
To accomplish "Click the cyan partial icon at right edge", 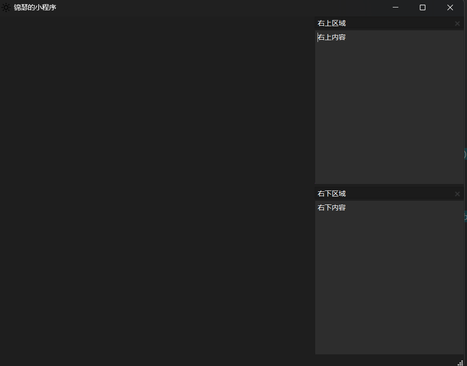I will pos(465,154).
